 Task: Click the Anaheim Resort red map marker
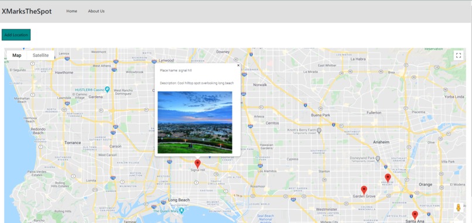tap(388, 178)
